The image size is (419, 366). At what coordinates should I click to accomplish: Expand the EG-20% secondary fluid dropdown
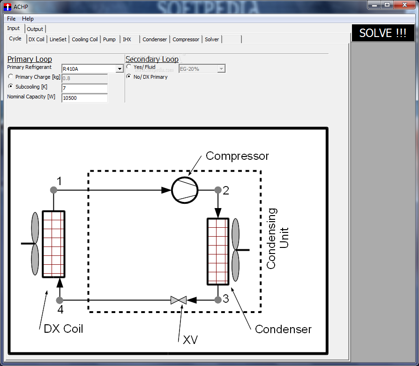pyautogui.click(x=221, y=69)
